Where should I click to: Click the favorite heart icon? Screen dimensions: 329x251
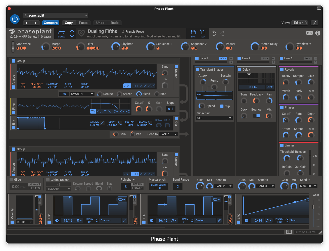[x=81, y=33]
